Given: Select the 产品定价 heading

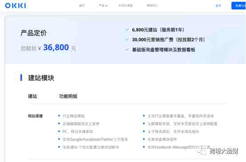Looking at the screenshot, I should (34, 33).
